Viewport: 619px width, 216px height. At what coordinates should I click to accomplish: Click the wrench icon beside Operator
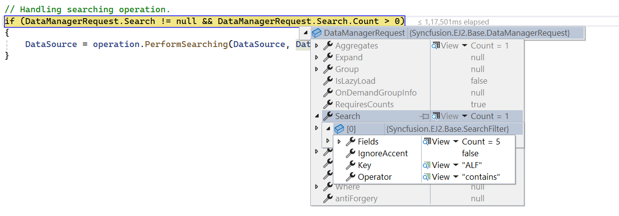coord(350,177)
